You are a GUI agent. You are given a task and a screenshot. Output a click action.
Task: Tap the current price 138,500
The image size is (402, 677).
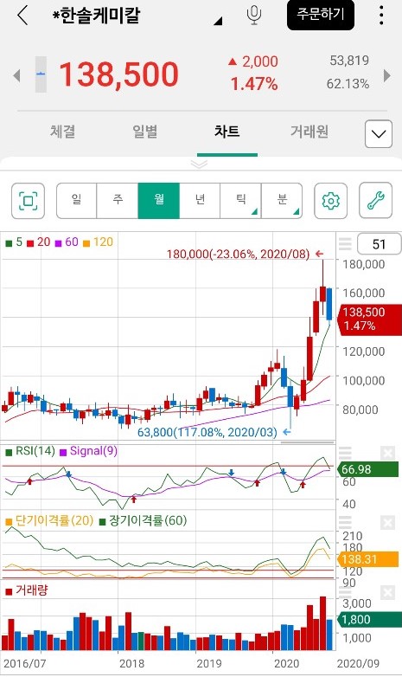118,74
